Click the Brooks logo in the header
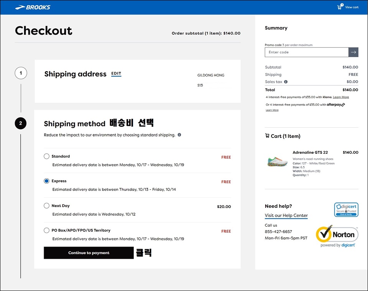Screen dimensions: 368x291 pyautogui.click(x=33, y=7)
